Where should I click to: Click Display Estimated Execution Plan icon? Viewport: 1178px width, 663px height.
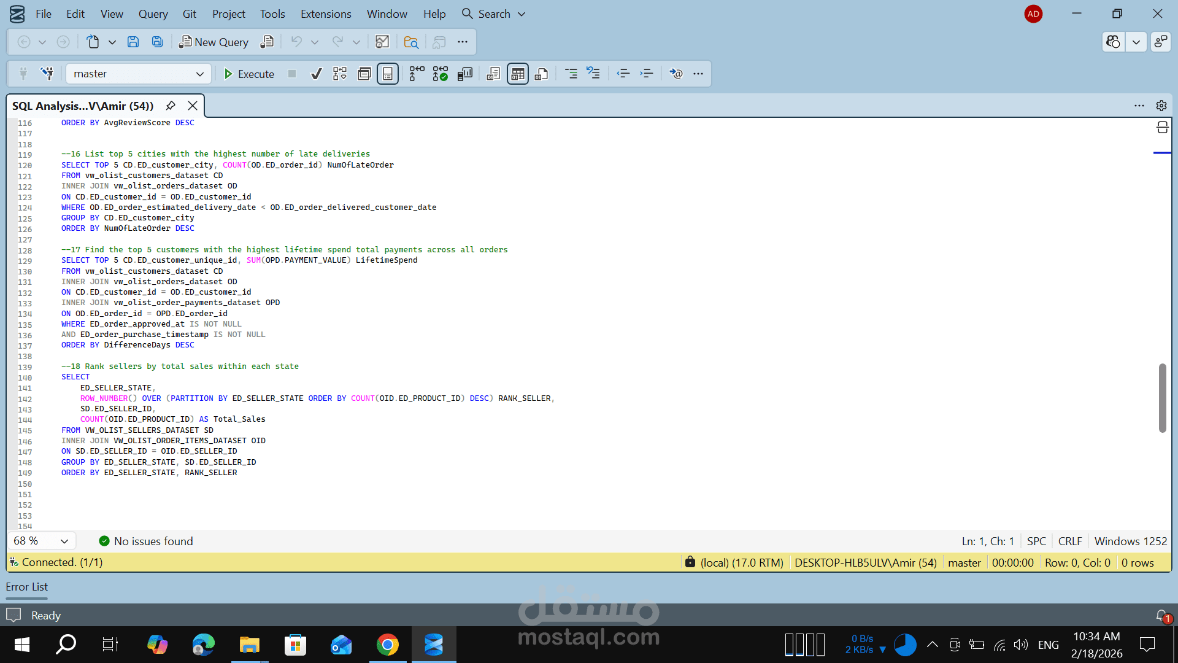point(340,74)
